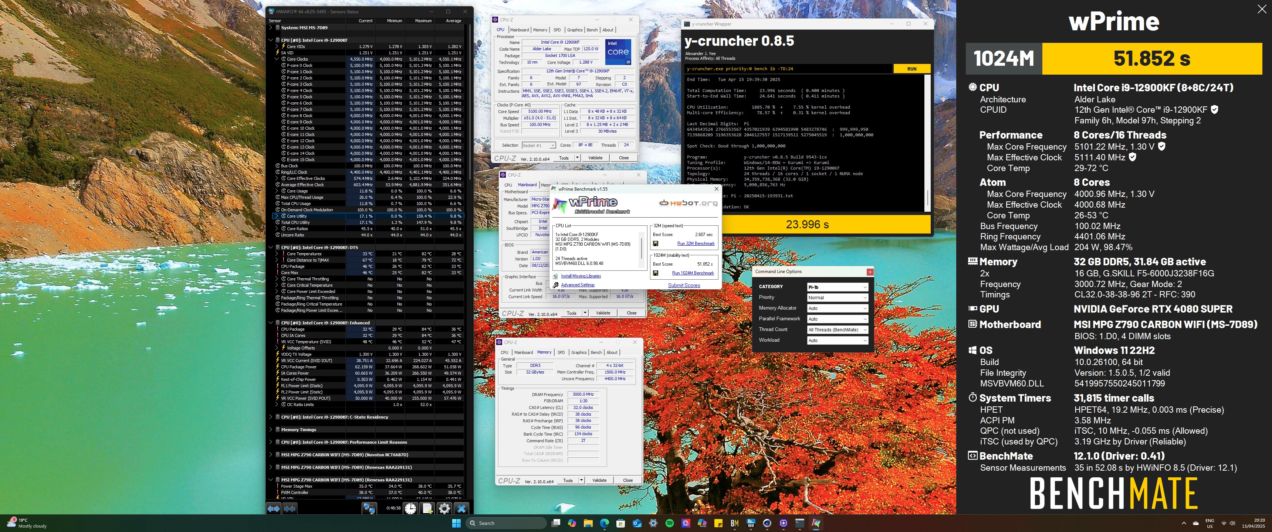1272x532 pixels.
Task: Open terminal console taskbar icon
Action: pos(799,523)
